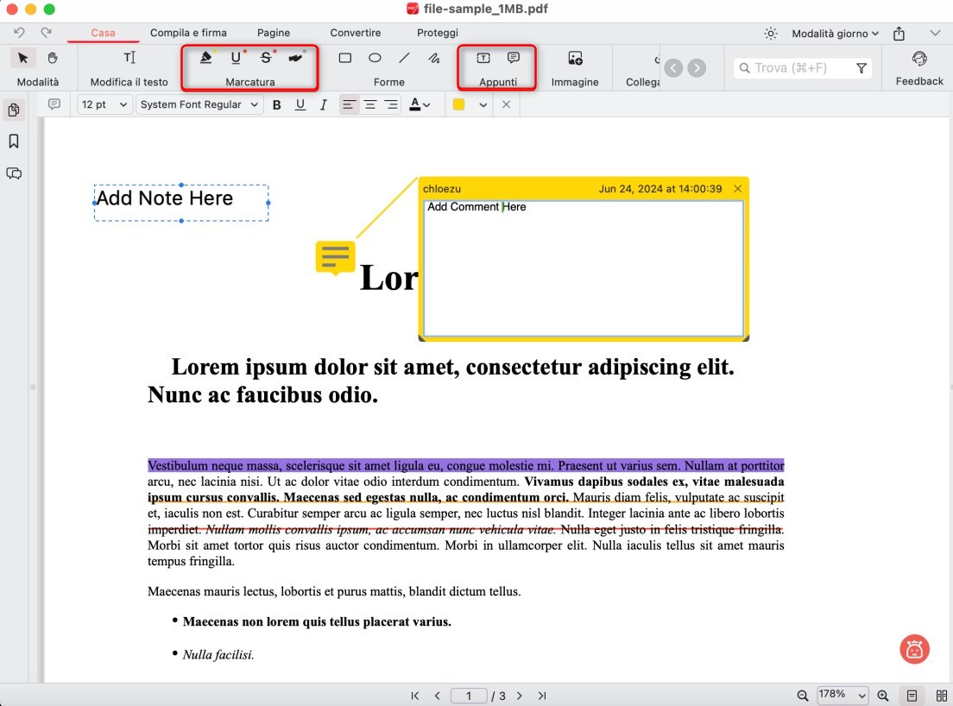Choose the oval shape tool
This screenshot has width=953, height=706.
[375, 57]
